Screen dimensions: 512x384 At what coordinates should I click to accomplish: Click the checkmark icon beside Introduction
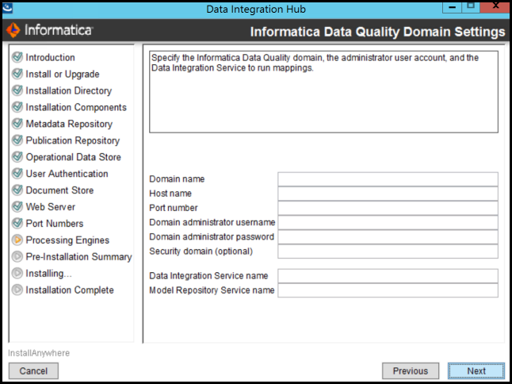(17, 57)
